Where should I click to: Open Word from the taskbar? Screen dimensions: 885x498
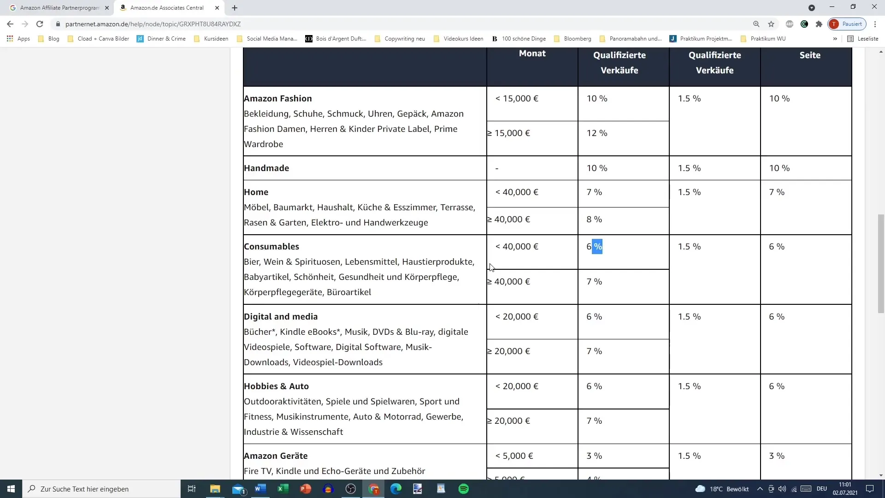(260, 489)
